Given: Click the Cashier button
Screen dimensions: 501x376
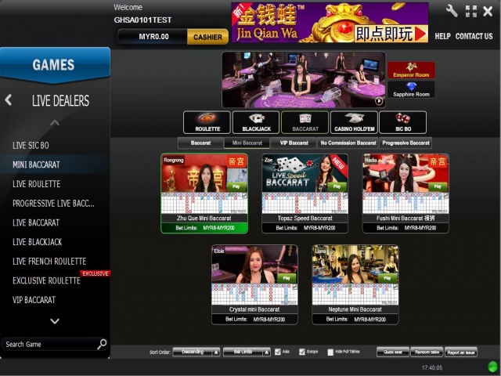Looking at the screenshot, I should pyautogui.click(x=207, y=37).
